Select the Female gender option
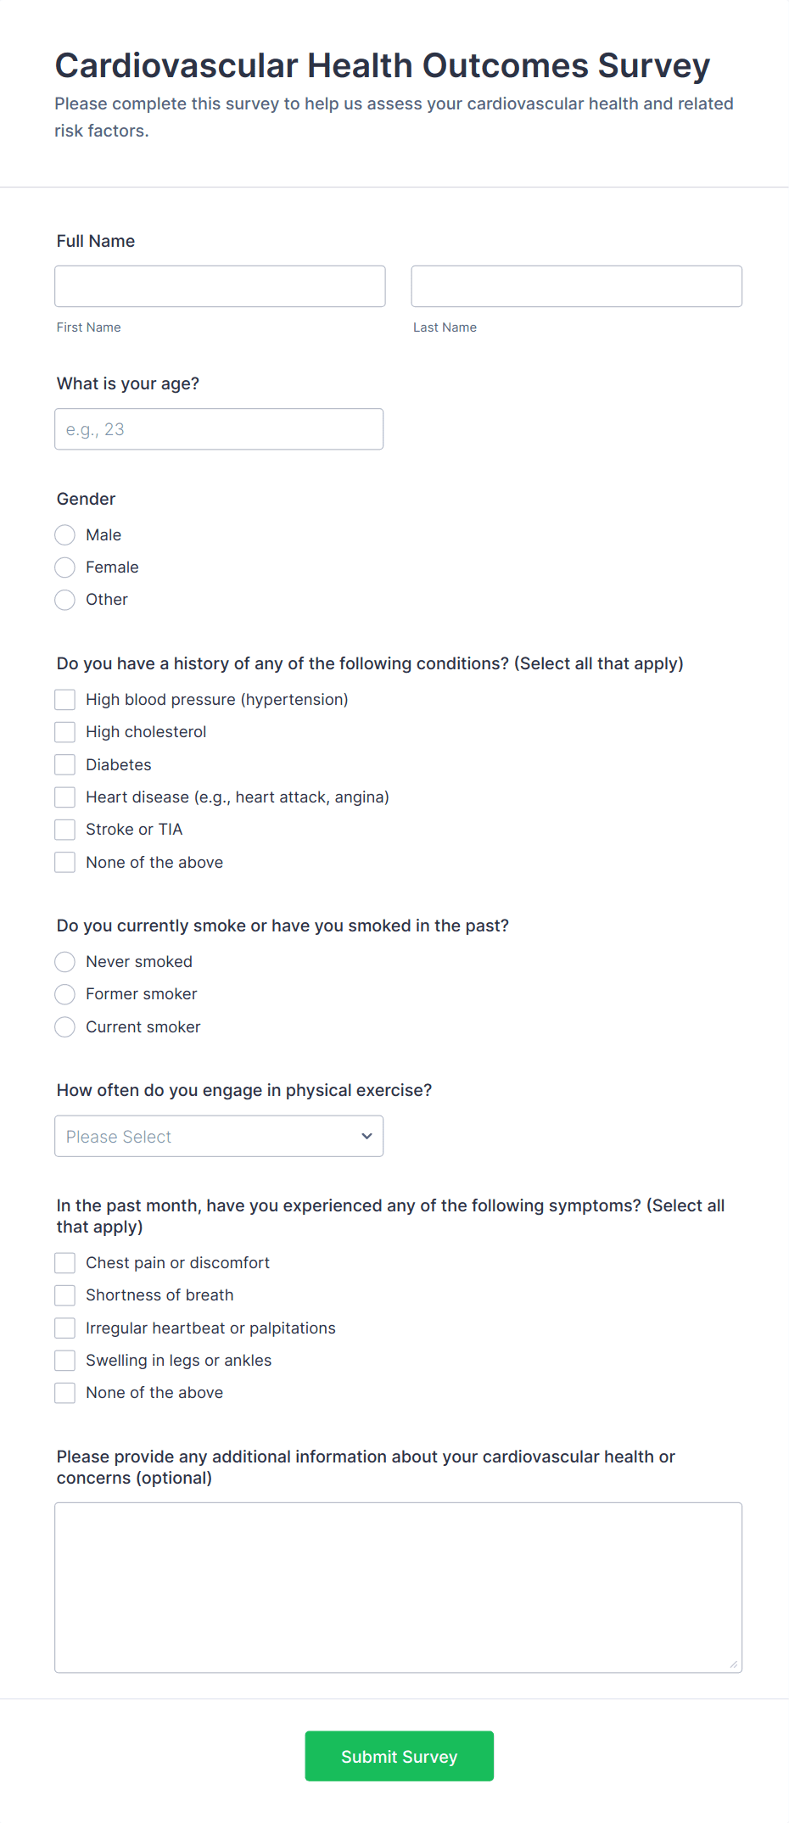This screenshot has height=1823, width=789. pos(64,567)
